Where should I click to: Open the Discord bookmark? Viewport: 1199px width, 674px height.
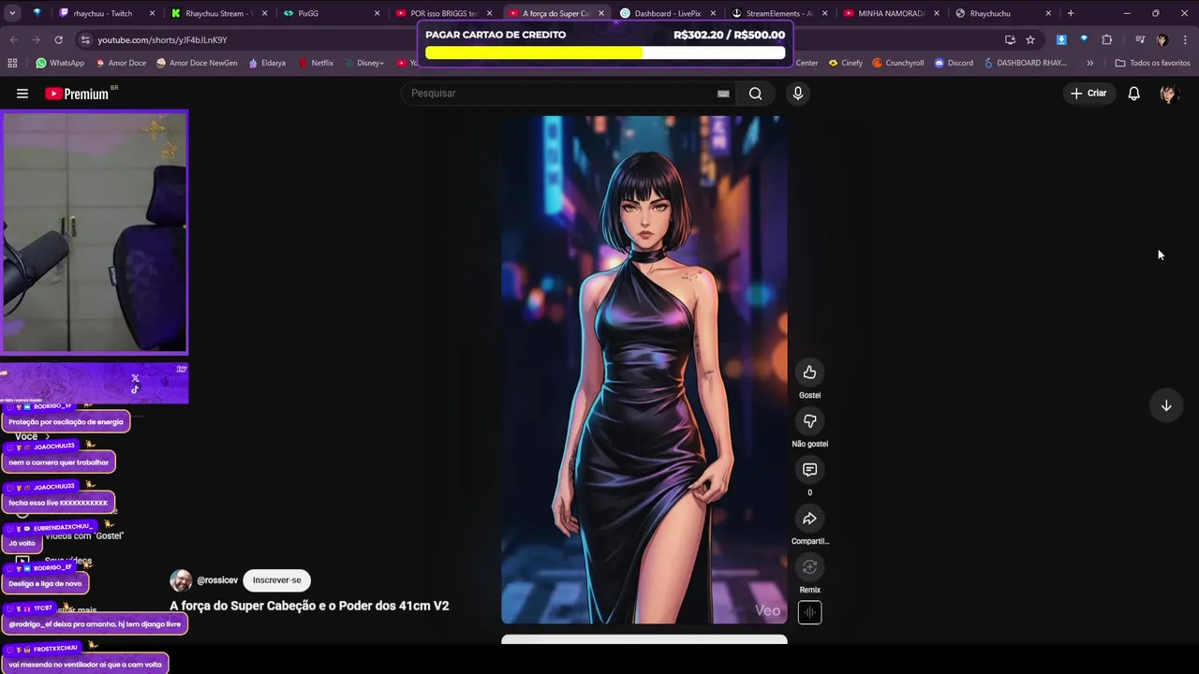tap(954, 63)
